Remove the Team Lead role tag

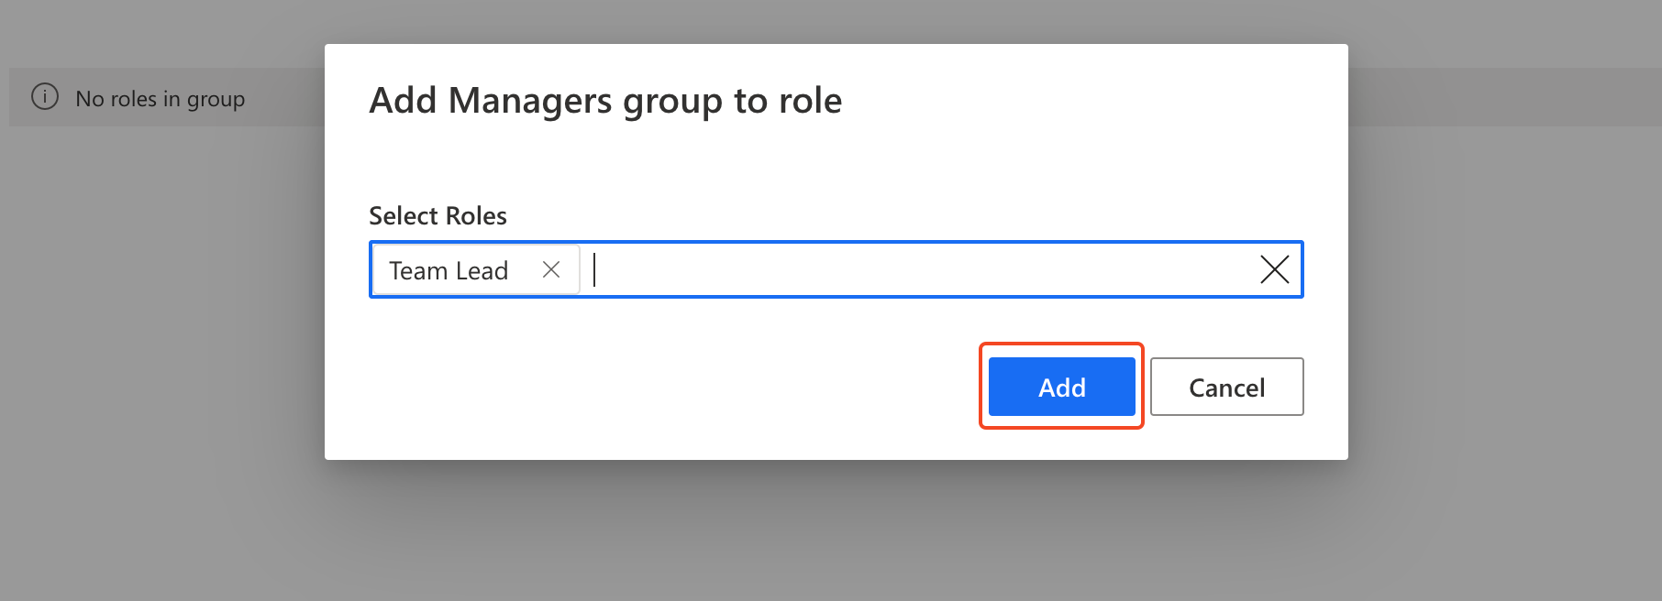550,269
